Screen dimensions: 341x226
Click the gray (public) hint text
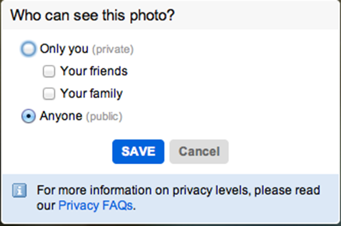(x=104, y=117)
